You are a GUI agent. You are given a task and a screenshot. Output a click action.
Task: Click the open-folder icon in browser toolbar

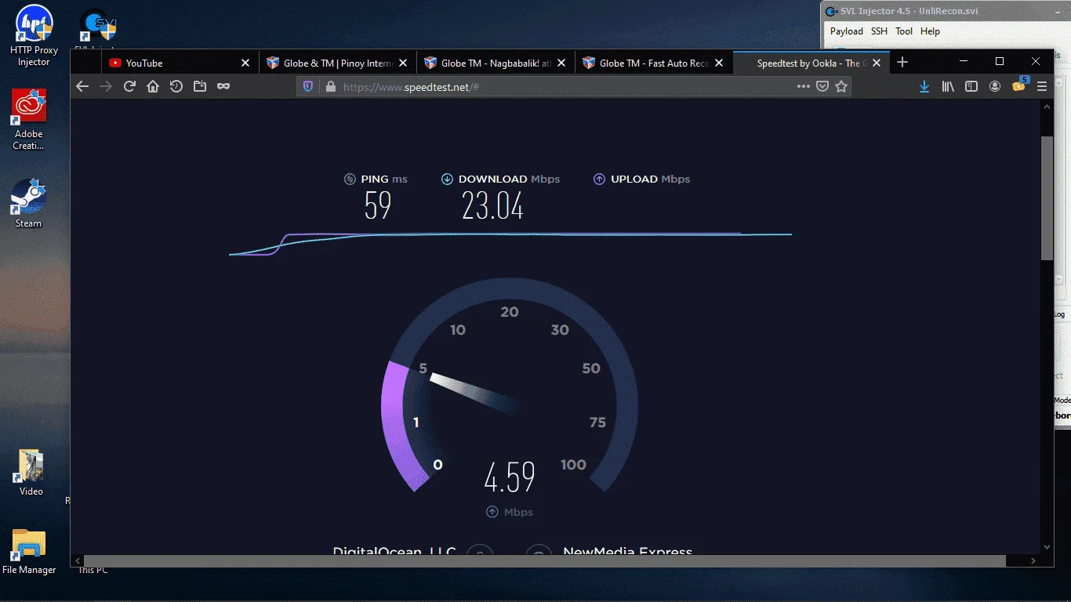pos(200,86)
